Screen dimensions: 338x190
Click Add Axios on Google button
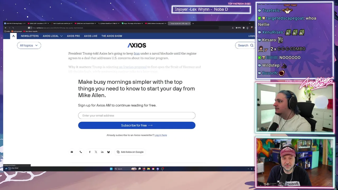point(130,152)
